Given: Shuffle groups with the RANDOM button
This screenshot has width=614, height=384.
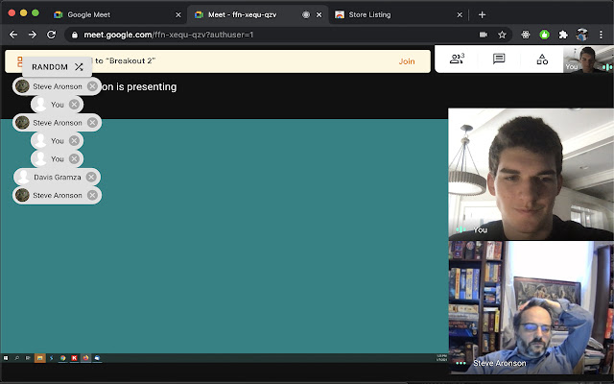Looking at the screenshot, I should pos(58,67).
